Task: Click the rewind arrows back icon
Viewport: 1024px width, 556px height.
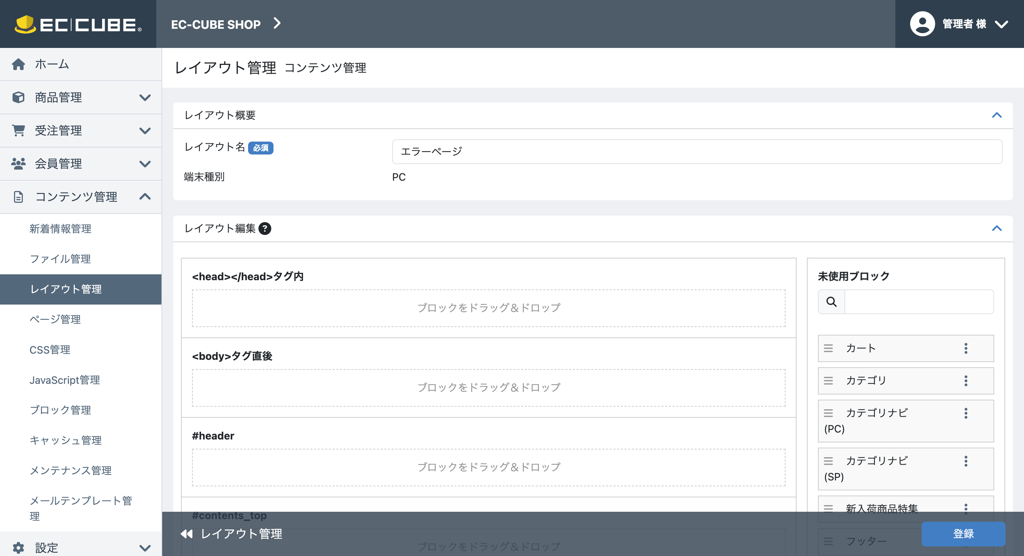Action: [187, 534]
